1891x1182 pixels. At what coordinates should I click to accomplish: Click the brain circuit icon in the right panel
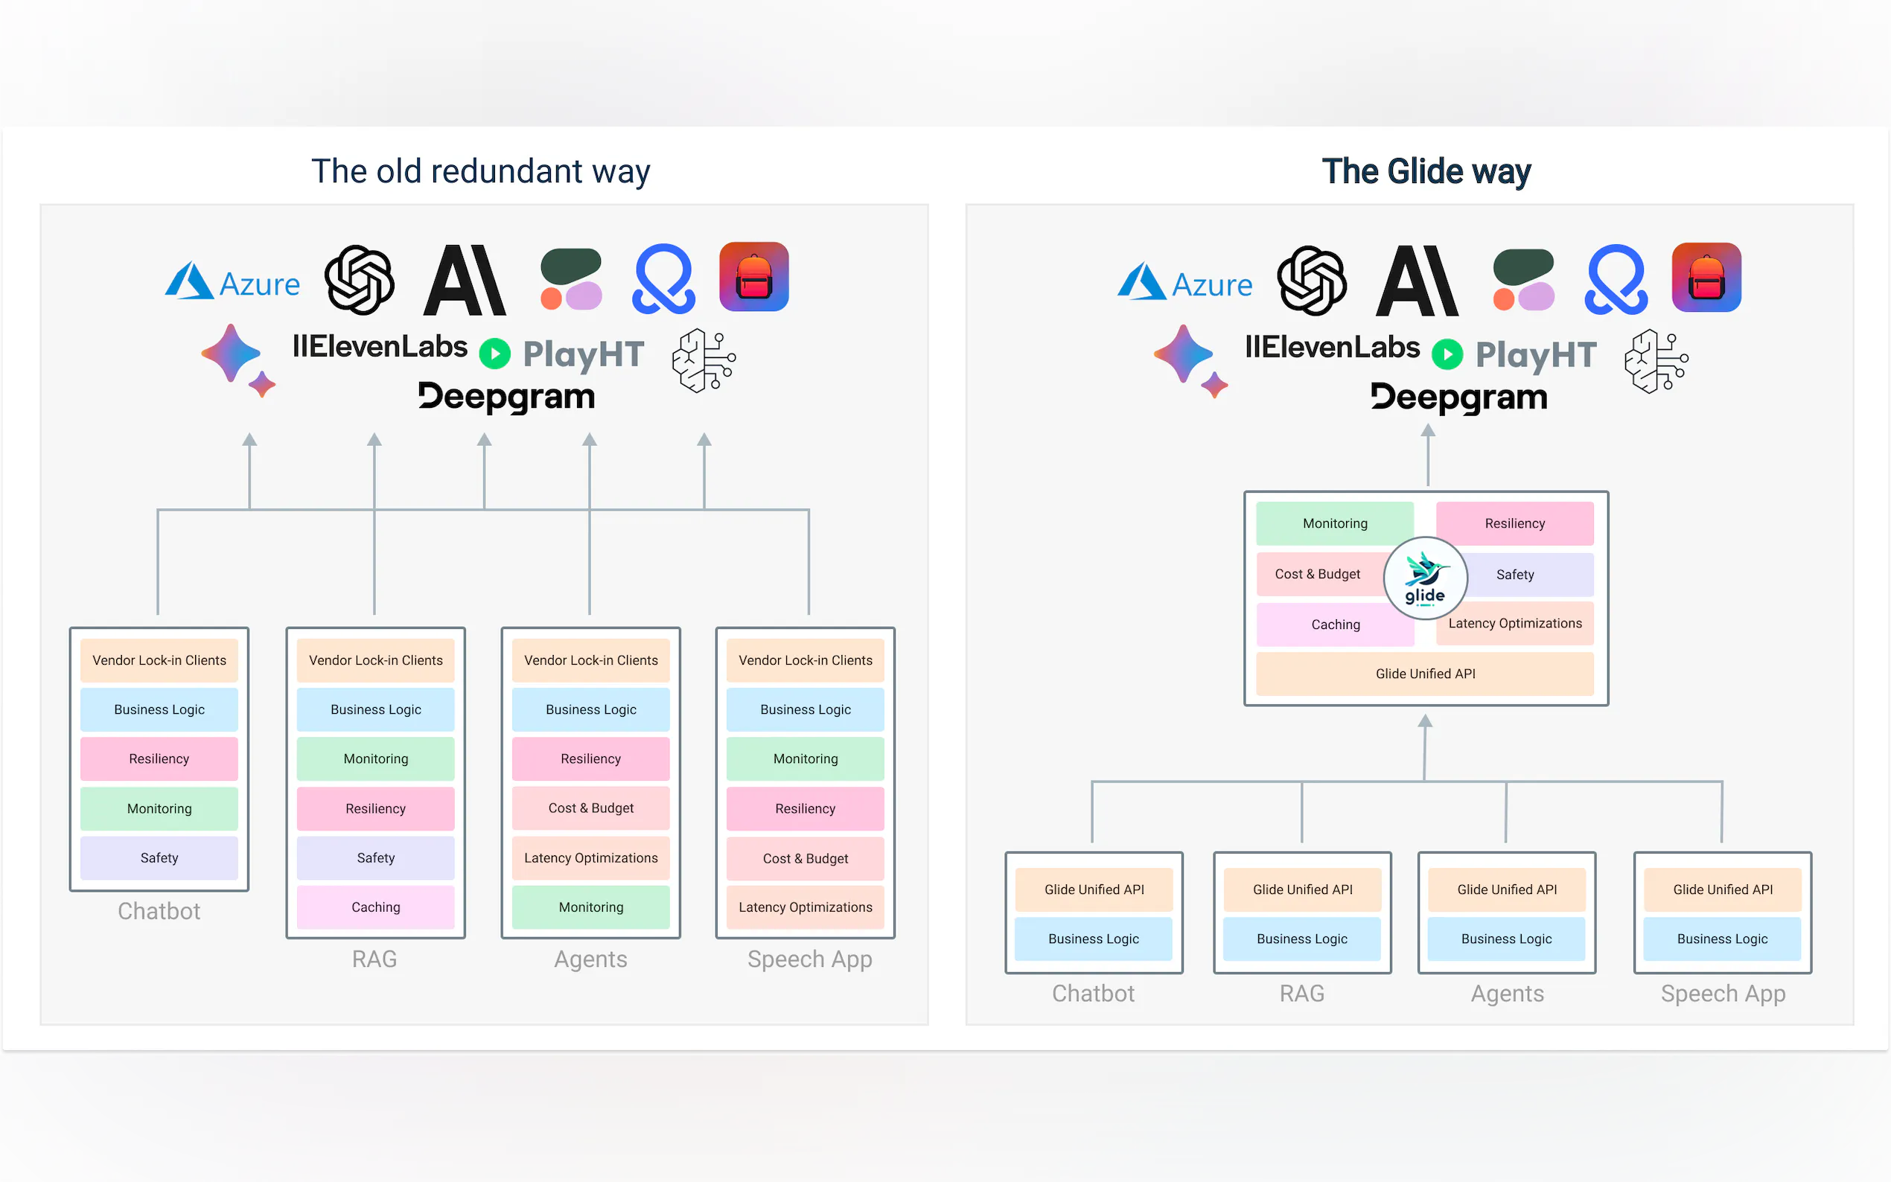[1655, 360]
